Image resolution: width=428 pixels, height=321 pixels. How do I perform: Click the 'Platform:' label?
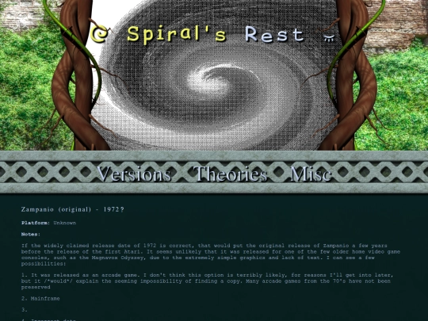coord(36,223)
